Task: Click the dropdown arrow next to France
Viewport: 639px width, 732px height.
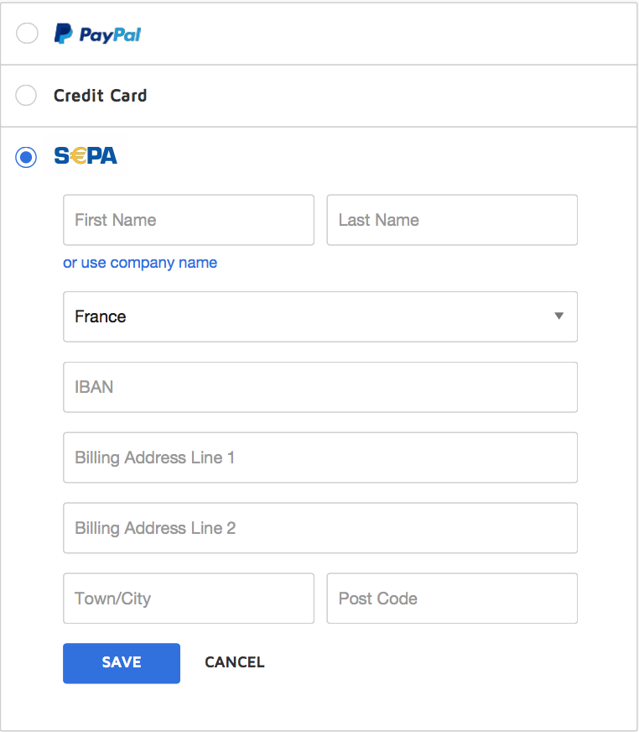Action: [x=558, y=316]
